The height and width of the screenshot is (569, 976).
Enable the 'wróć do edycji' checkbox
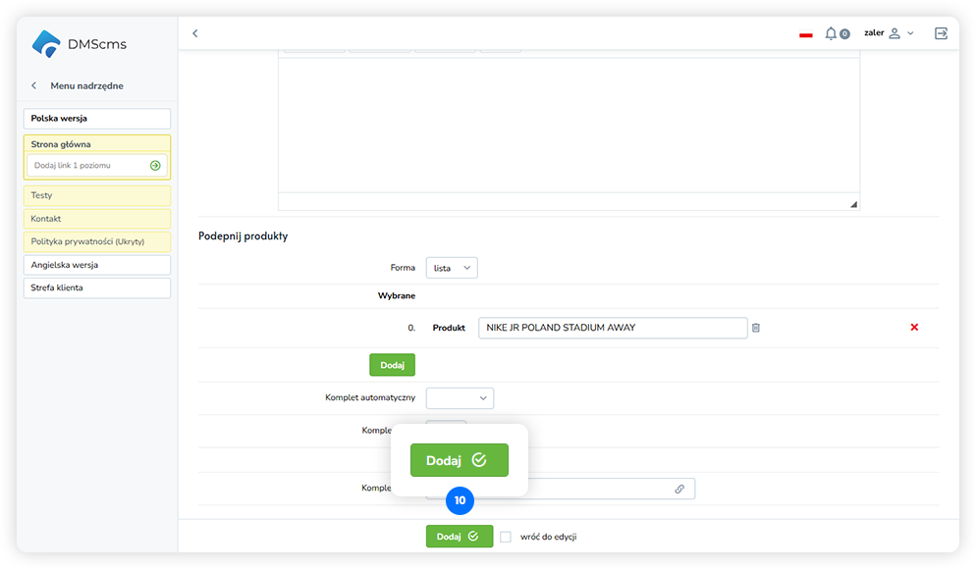(506, 537)
